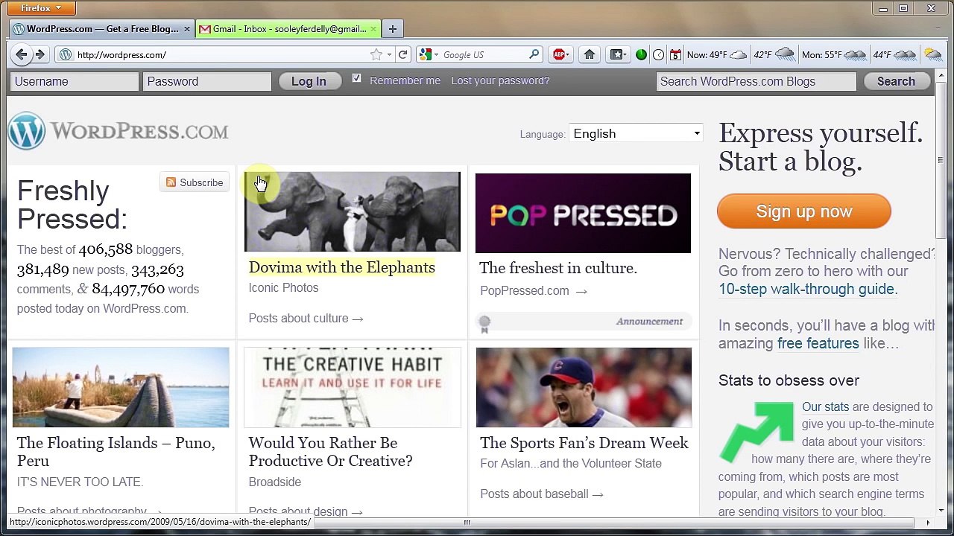The width and height of the screenshot is (954, 536).
Task: Open the address bar history dropdown arrow
Action: pos(389,54)
